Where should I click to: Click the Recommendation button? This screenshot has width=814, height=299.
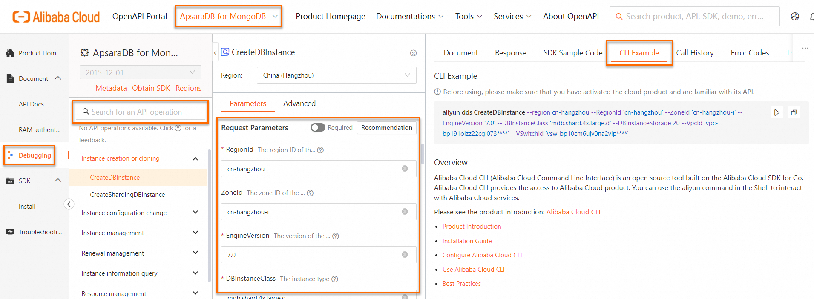pyautogui.click(x=386, y=127)
